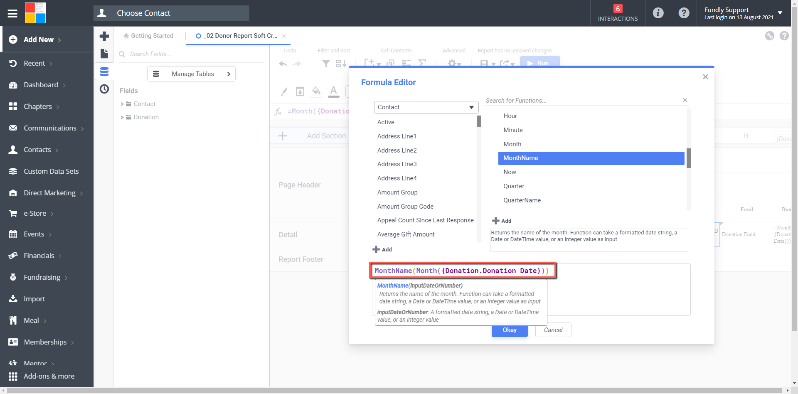Click the wrench icon at top right

[x=770, y=36]
